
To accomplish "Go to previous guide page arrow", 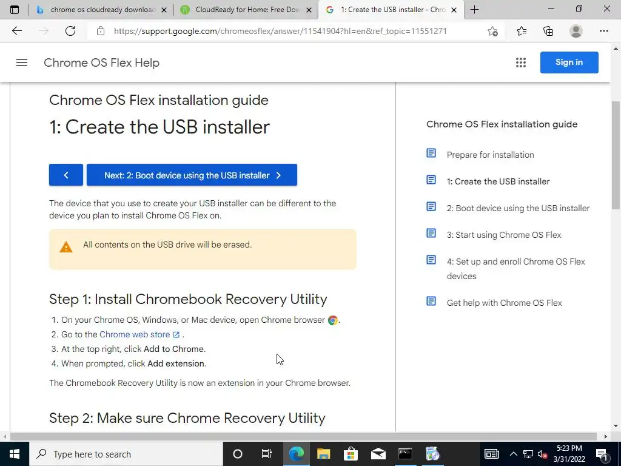I will (x=66, y=175).
